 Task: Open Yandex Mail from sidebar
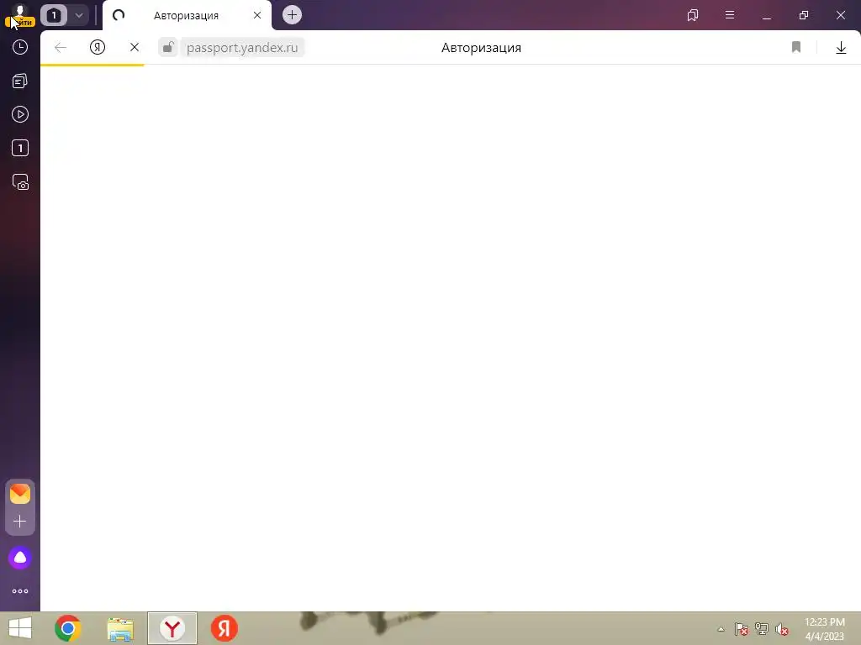[x=20, y=494]
